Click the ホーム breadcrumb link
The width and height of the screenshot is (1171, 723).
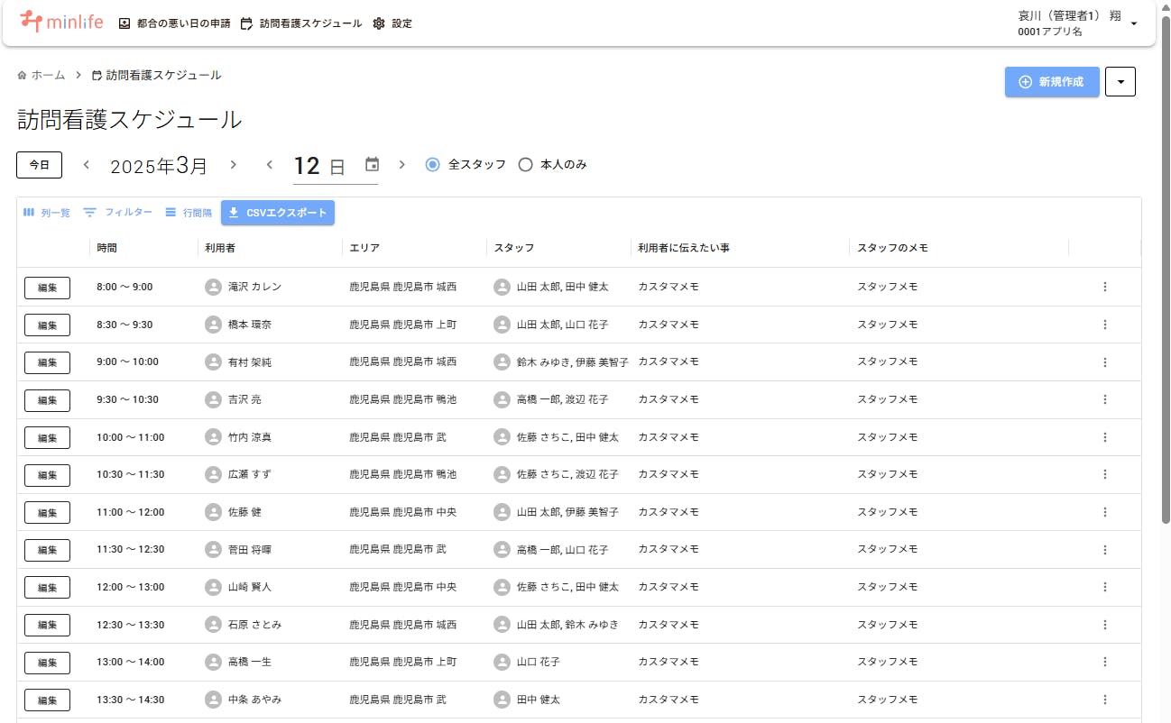(x=41, y=76)
